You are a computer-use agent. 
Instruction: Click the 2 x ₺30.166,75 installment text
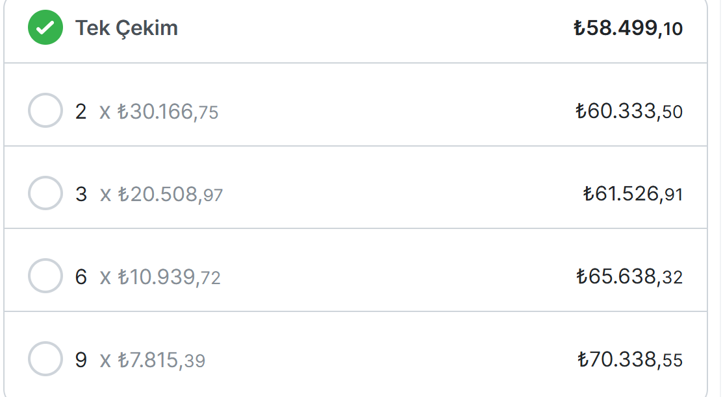pyautogui.click(x=147, y=112)
